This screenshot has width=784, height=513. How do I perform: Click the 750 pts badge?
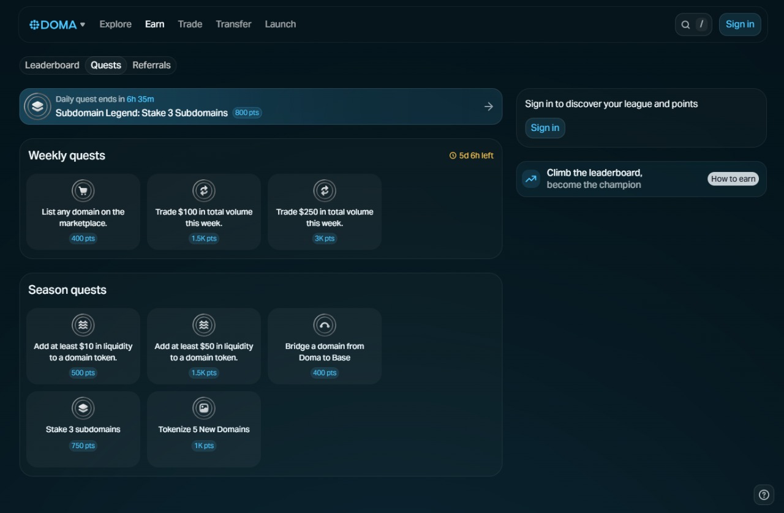coord(83,446)
